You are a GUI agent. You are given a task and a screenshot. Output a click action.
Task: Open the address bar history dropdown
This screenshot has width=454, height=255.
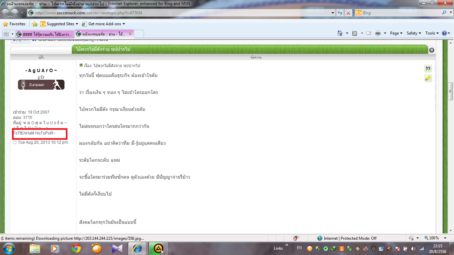pos(333,13)
